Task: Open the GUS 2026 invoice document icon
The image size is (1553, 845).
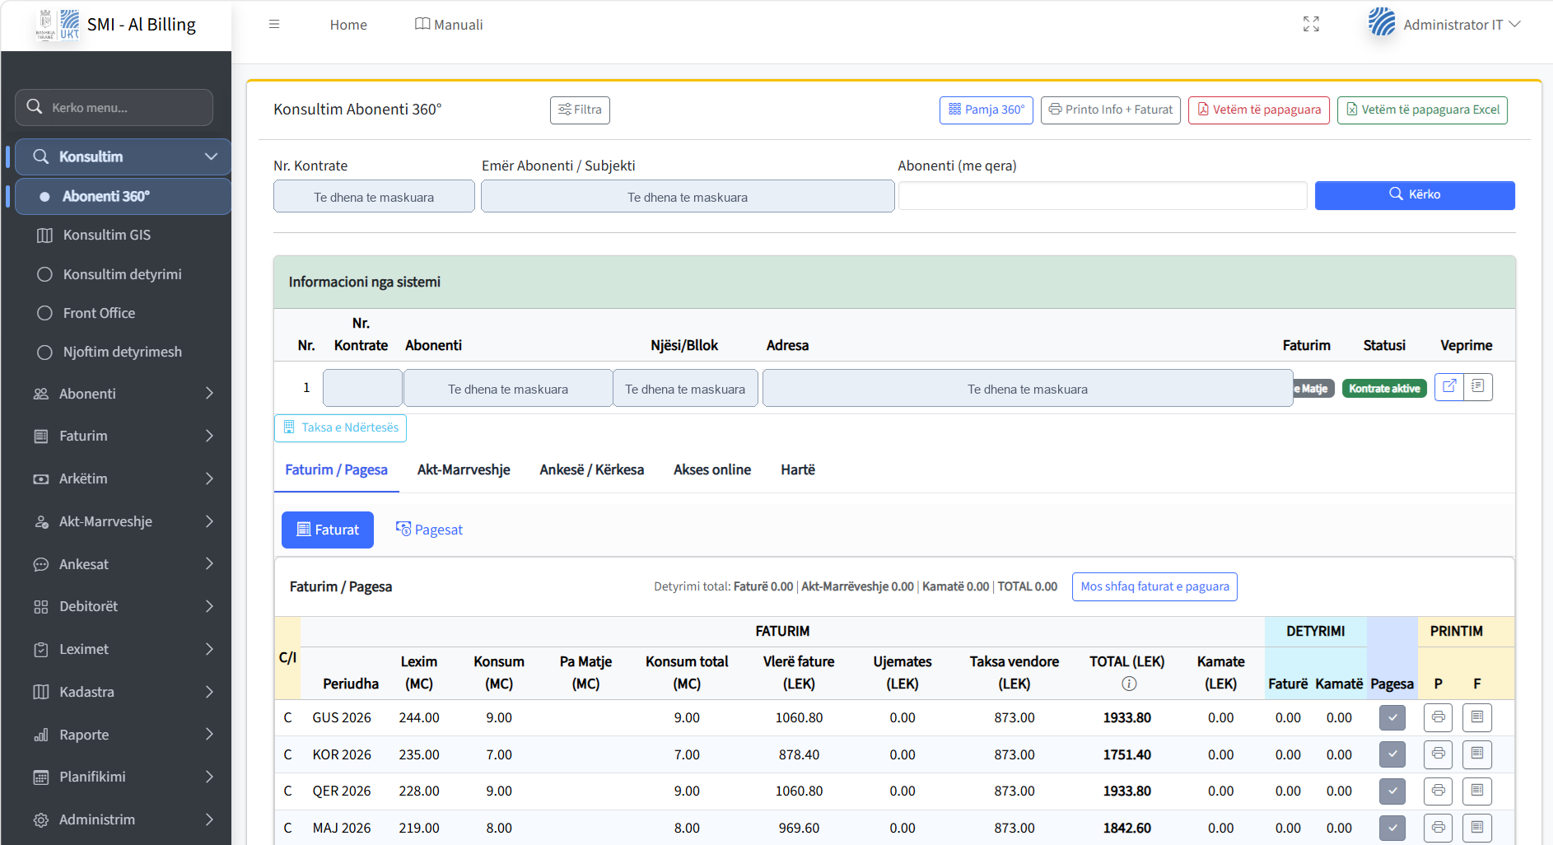Action: [x=1477, y=717]
